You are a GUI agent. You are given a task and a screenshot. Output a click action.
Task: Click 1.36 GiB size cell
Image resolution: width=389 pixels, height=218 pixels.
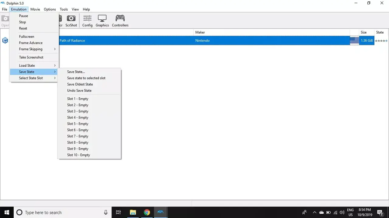367,41
